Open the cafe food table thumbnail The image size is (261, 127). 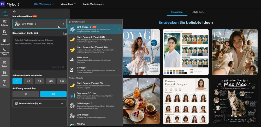(141, 101)
